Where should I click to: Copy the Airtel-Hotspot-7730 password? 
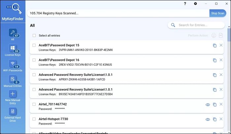[x=214, y=119]
